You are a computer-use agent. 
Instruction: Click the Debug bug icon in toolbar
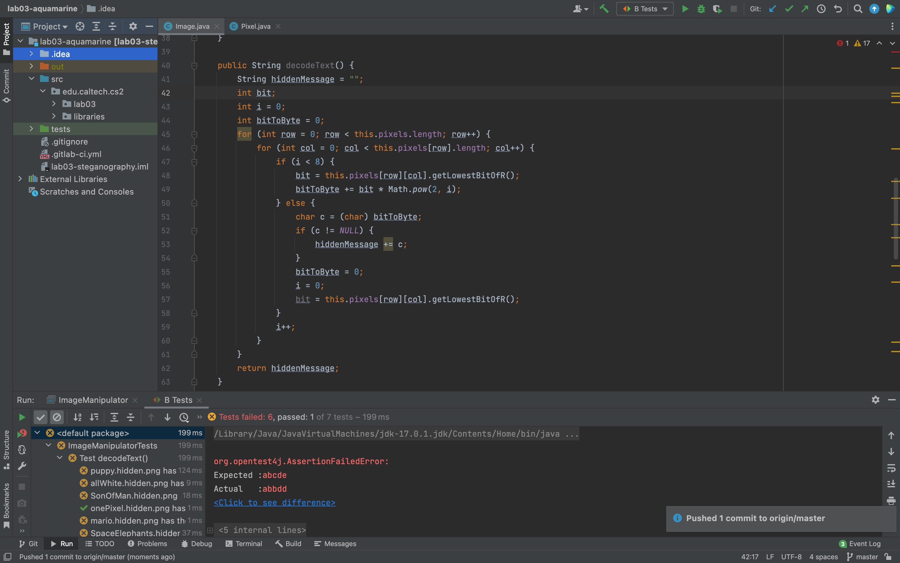pos(701,9)
